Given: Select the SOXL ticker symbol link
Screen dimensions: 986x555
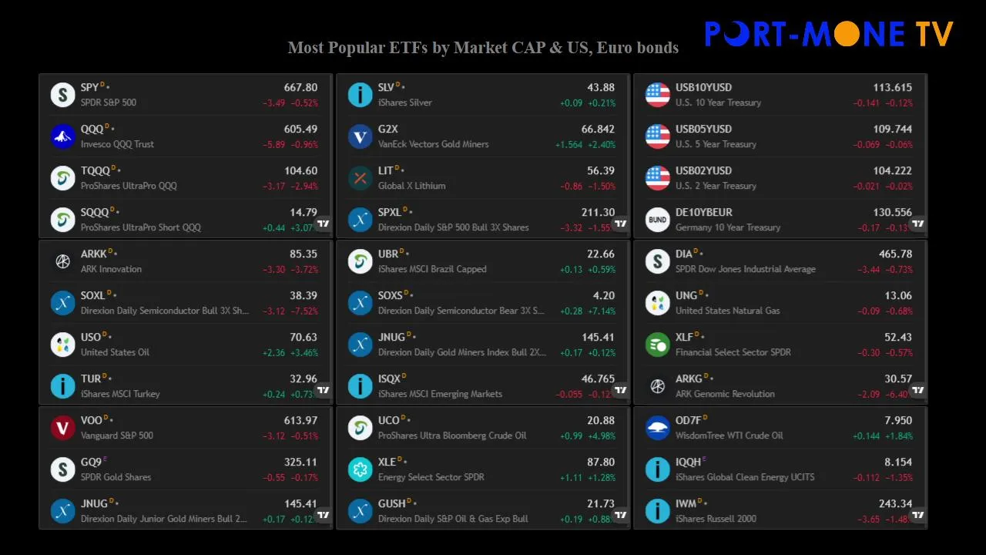Looking at the screenshot, I should [93, 296].
